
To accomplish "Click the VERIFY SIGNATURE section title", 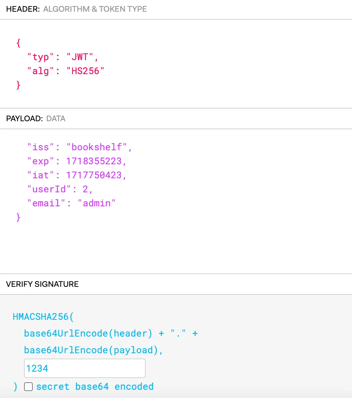I will pyautogui.click(x=42, y=284).
